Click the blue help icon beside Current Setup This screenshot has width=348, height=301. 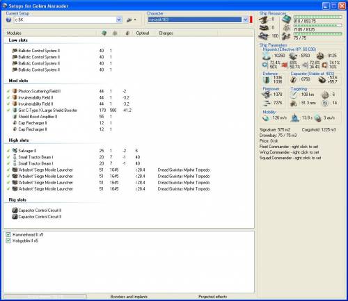pyautogui.click(x=9, y=20)
